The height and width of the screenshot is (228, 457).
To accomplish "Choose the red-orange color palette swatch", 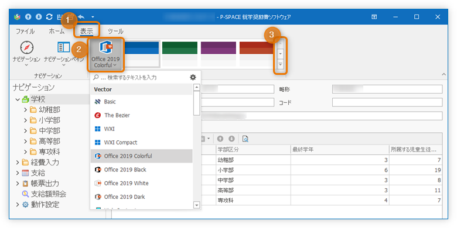I will pos(257,54).
